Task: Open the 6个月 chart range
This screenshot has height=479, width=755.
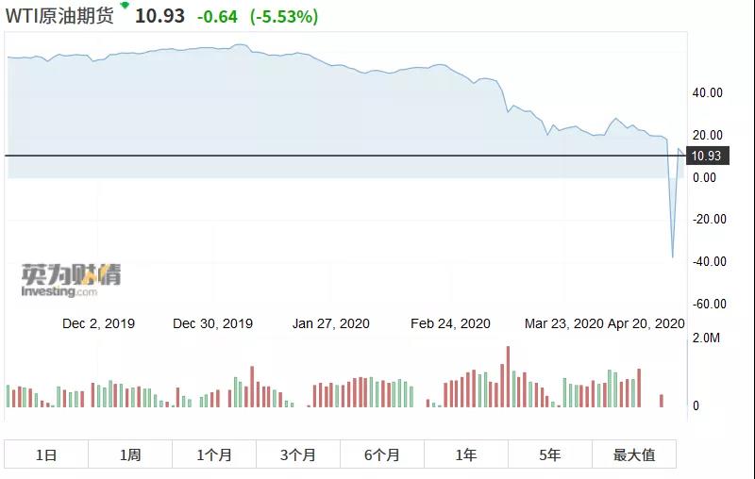Action: pos(382,454)
